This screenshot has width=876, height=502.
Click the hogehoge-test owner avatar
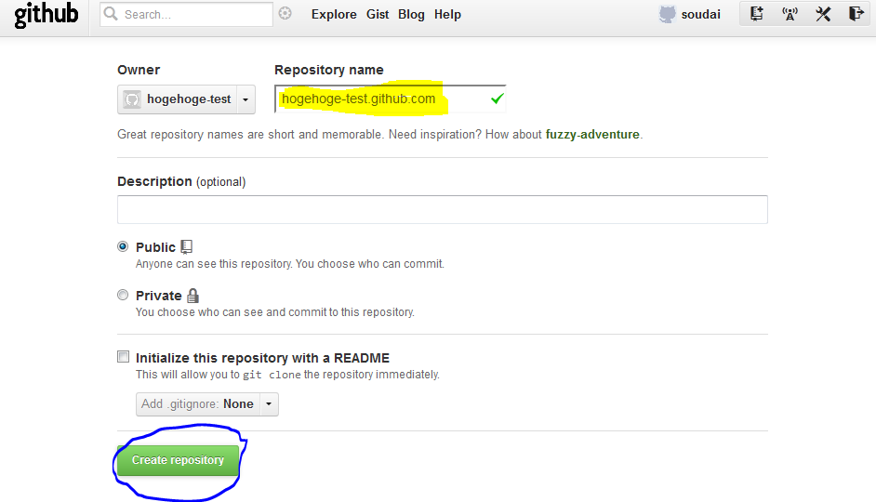click(x=132, y=99)
